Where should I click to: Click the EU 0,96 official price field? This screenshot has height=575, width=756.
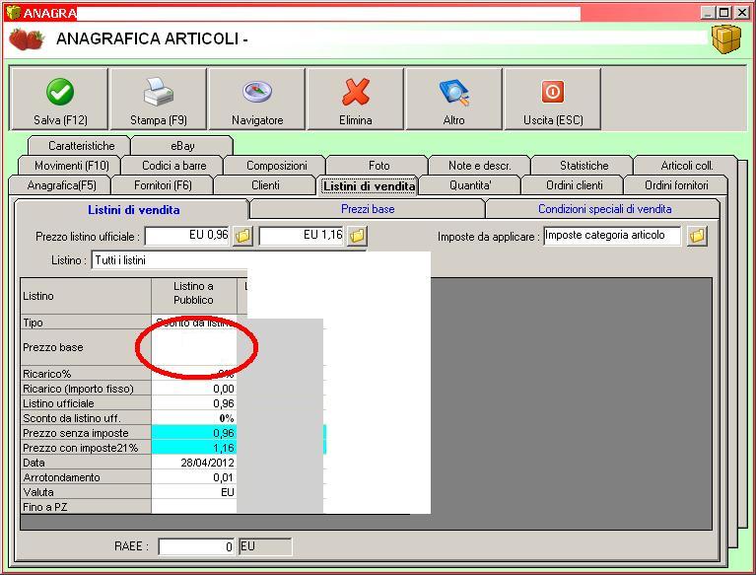tap(187, 236)
